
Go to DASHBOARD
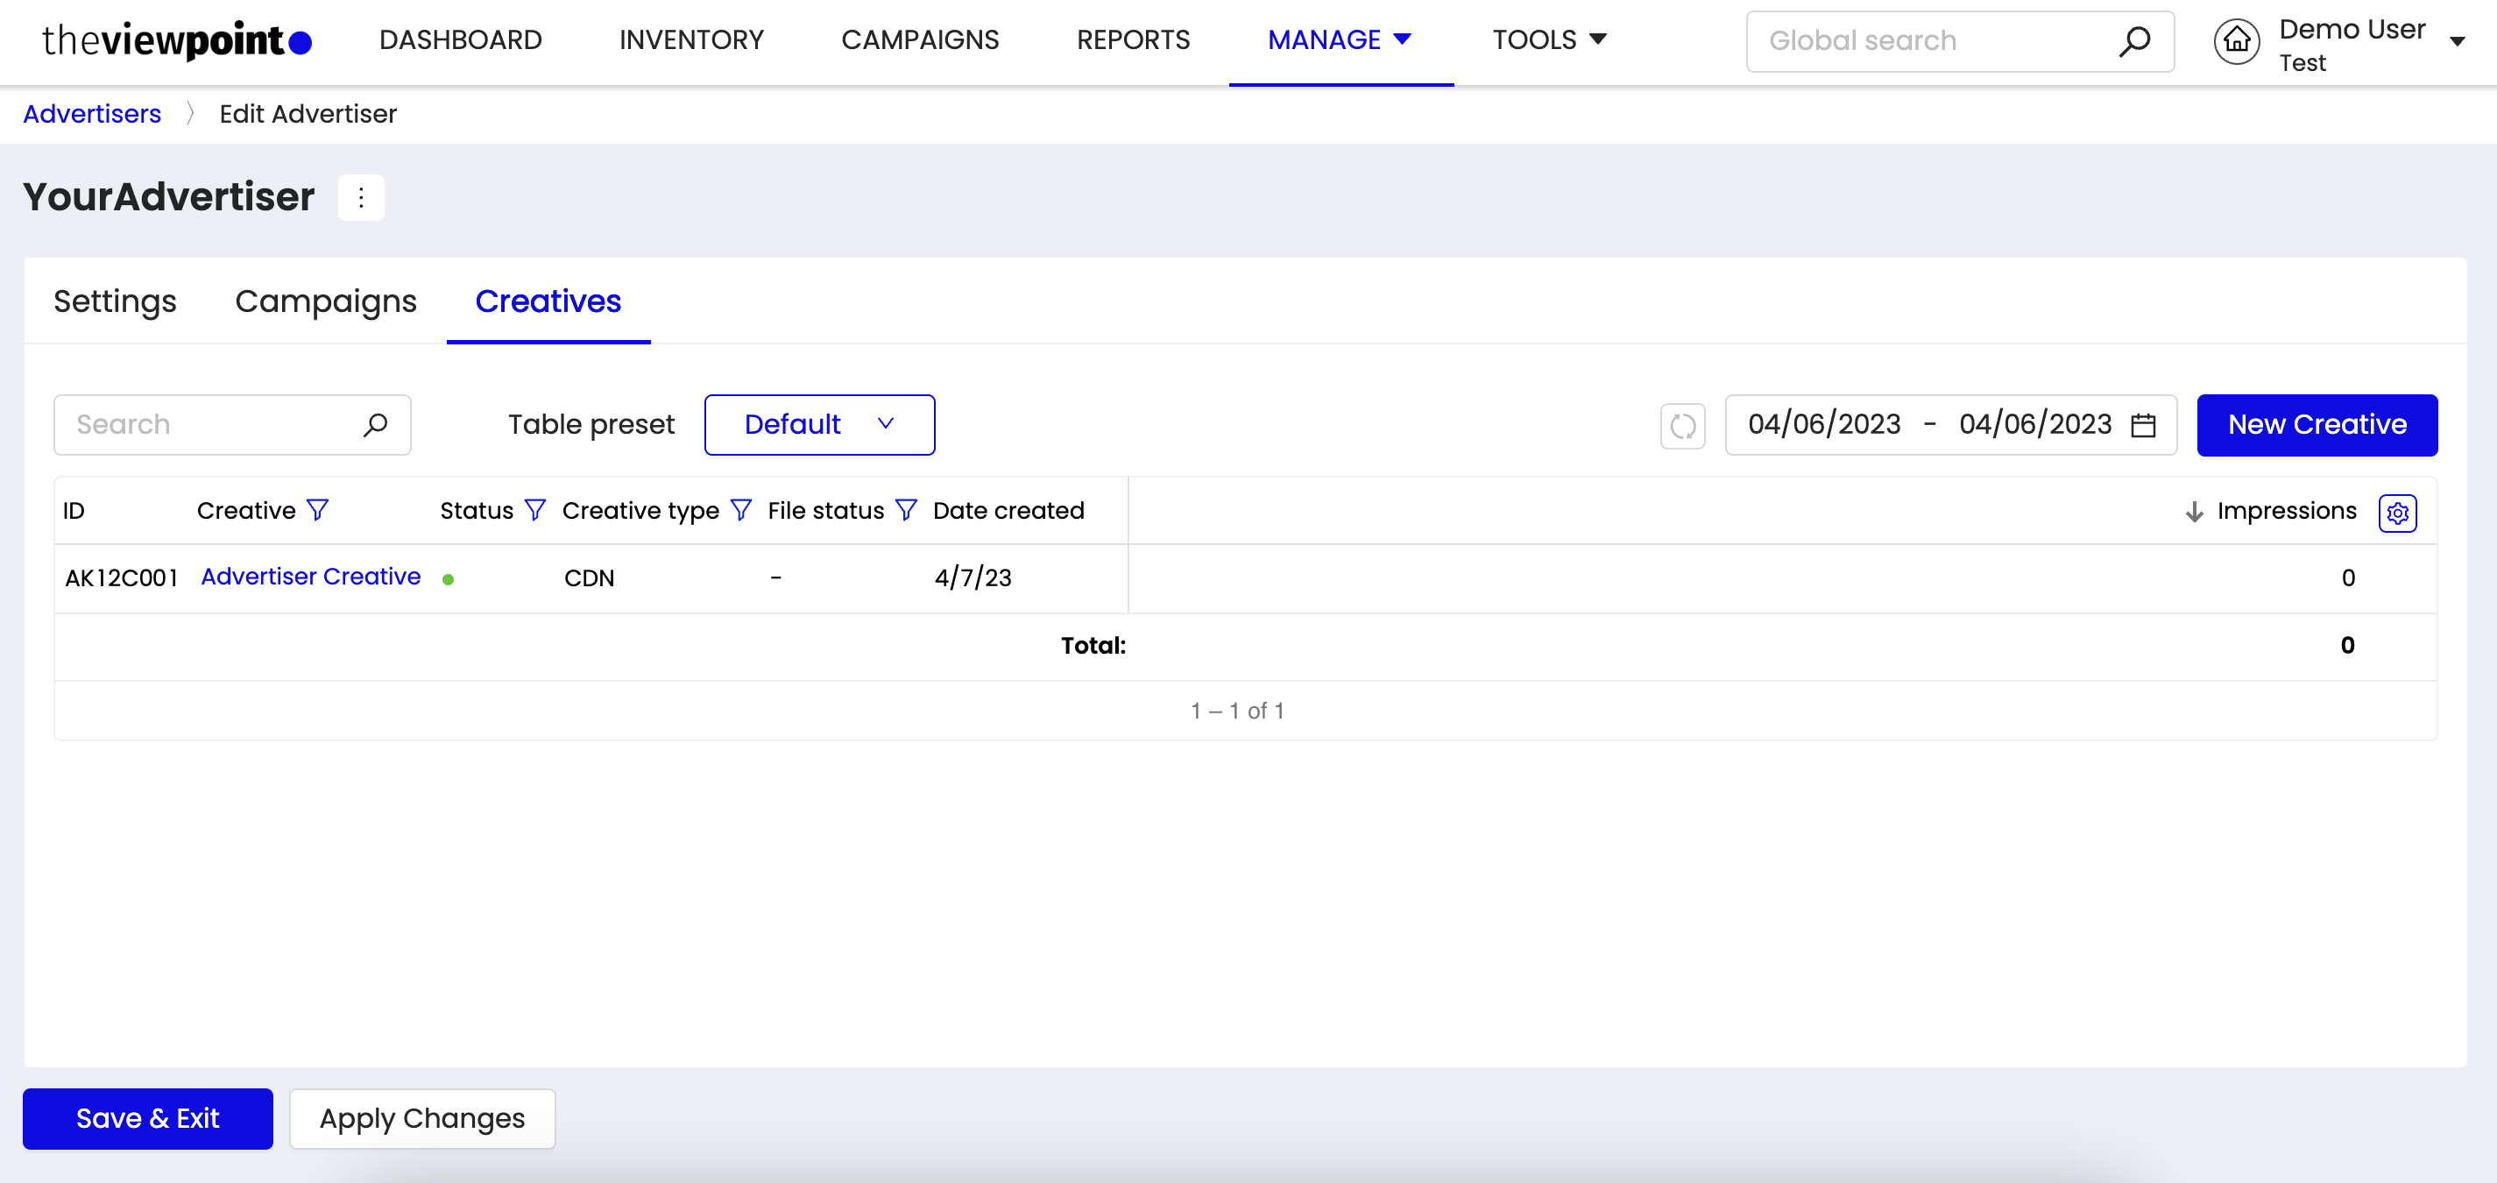point(461,39)
